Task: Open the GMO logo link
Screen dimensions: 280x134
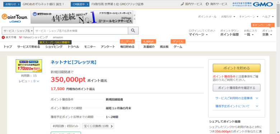Action: pyautogui.click(x=263, y=4)
